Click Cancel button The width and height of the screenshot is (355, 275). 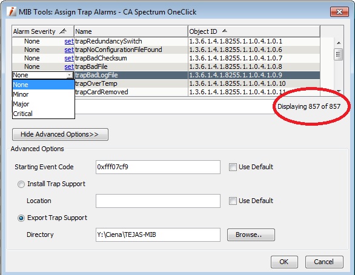pyautogui.click(x=324, y=262)
